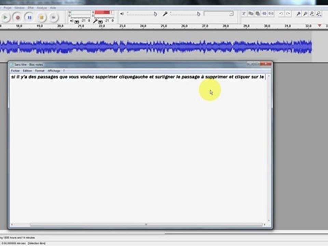This screenshot has height=246, width=328.
Task: Click the red Record button in Audacity
Action: 17,17
